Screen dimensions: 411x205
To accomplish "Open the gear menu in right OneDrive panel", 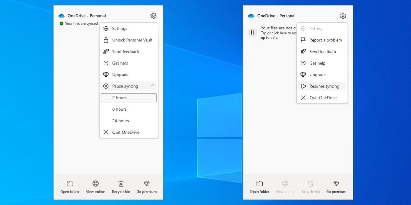I will (x=343, y=16).
